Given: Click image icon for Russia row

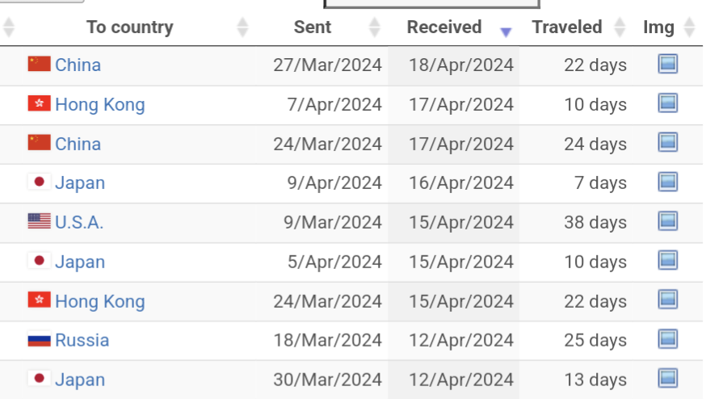Looking at the screenshot, I should [667, 339].
